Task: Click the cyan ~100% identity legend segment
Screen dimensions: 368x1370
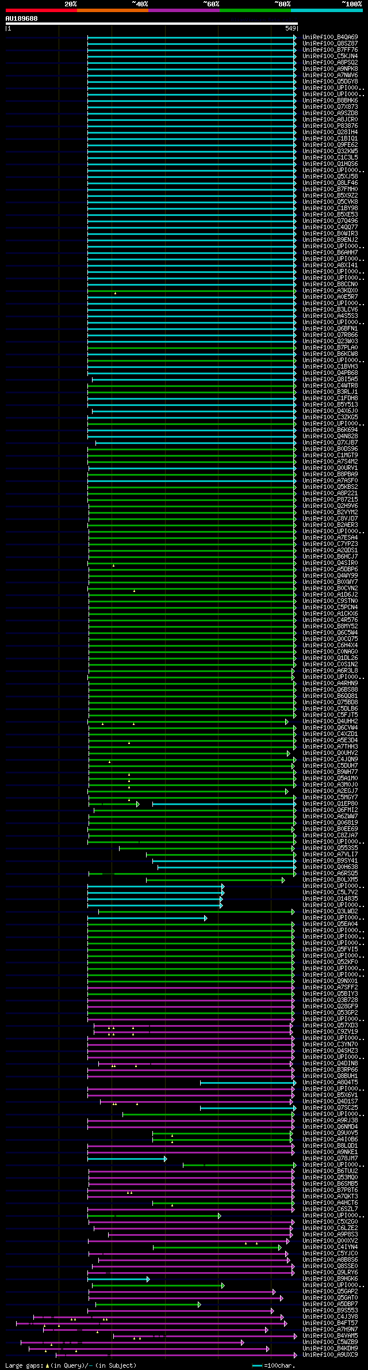Action: pyautogui.click(x=327, y=10)
